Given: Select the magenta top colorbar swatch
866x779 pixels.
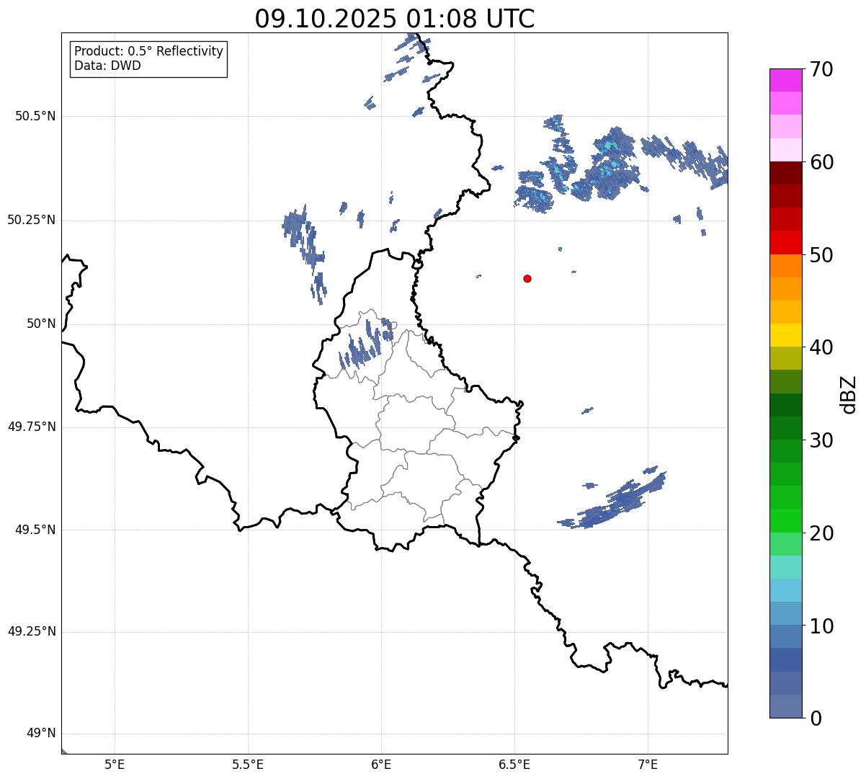Looking at the screenshot, I should point(786,80).
